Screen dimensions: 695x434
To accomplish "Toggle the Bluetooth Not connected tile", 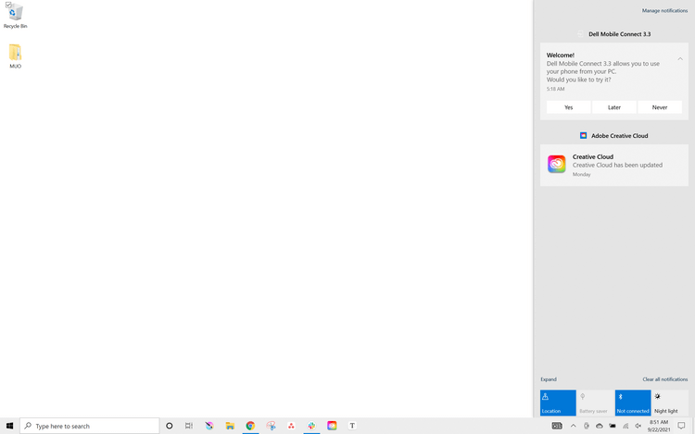I will (633, 403).
